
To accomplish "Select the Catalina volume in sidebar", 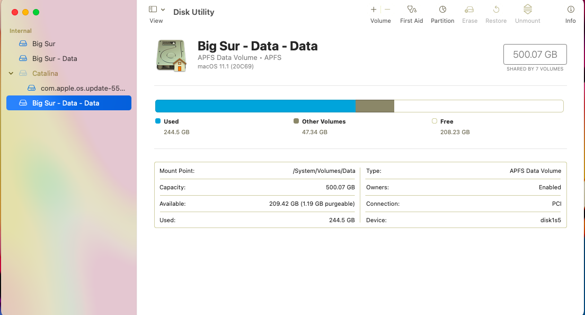I will 69,74.
